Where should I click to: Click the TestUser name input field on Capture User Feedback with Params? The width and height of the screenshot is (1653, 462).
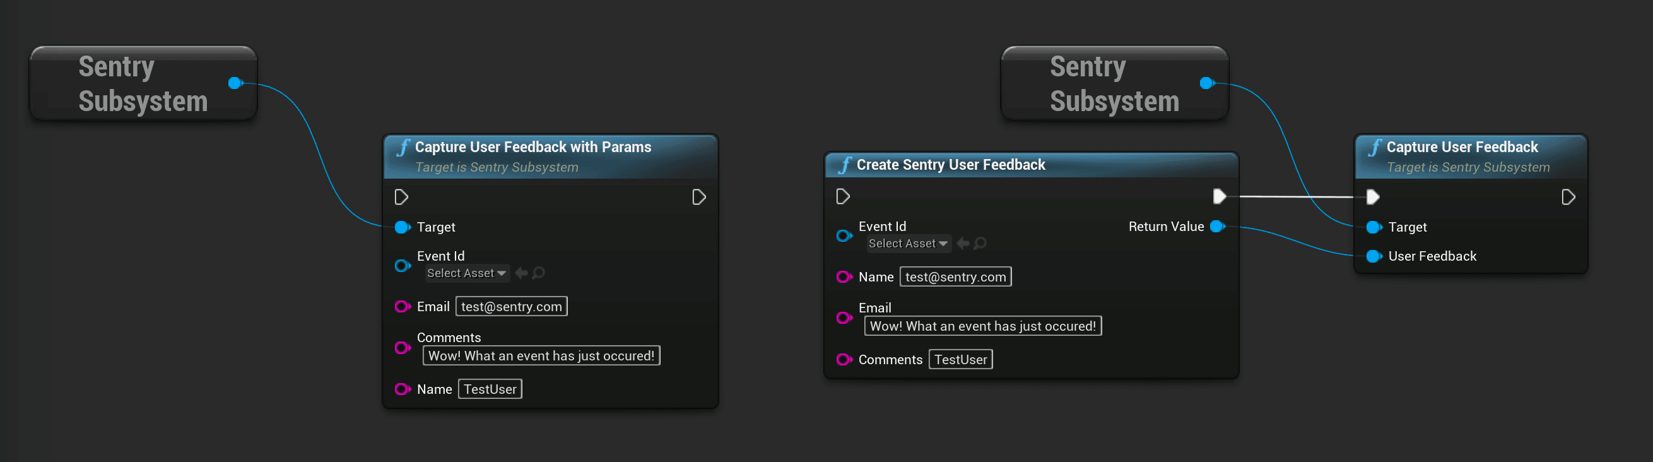[490, 389]
